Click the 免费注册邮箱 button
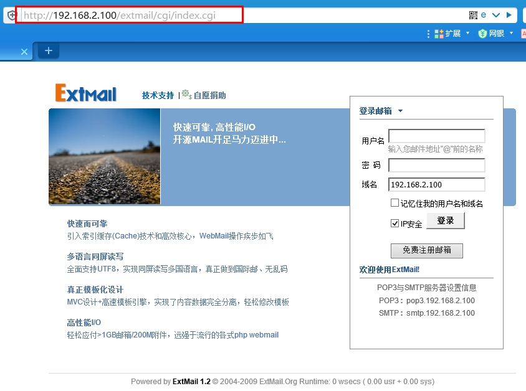This screenshot has height=391, width=526. [427, 250]
